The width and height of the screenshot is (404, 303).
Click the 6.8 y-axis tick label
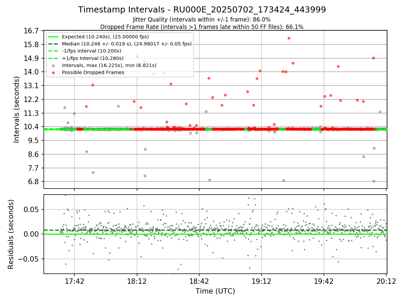[34, 181]
